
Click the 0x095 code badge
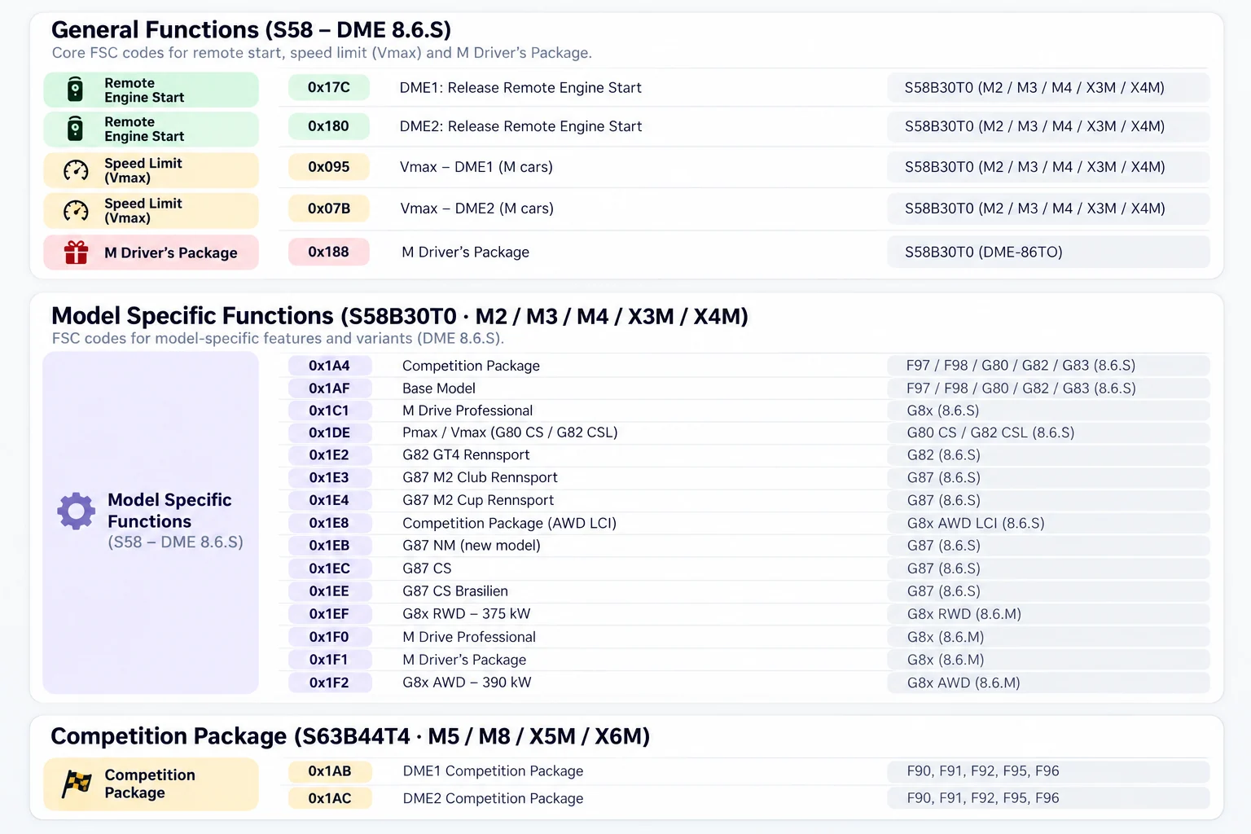(329, 167)
